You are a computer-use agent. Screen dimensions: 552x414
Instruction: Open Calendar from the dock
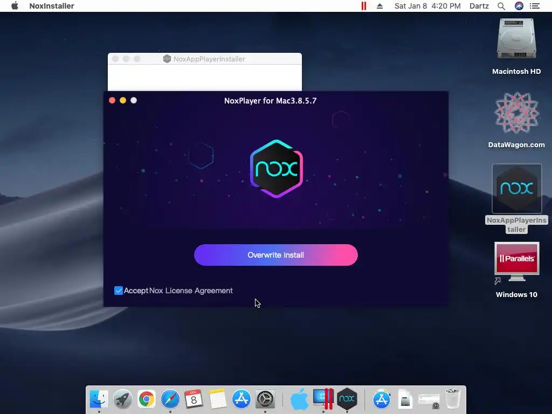coord(194,399)
